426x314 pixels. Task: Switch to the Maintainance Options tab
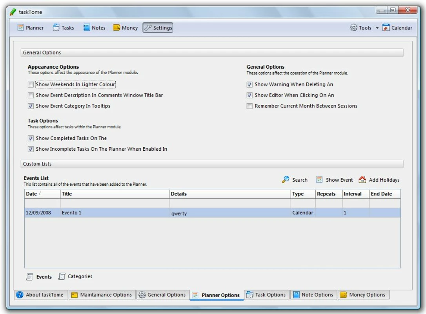click(102, 295)
